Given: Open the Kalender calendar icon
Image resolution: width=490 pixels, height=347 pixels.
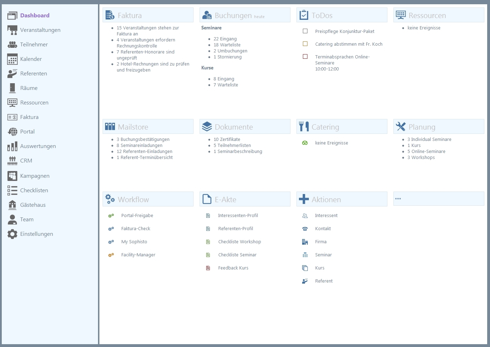Looking at the screenshot, I should tap(12, 59).
